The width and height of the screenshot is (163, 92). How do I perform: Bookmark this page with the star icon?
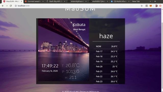point(142,6)
